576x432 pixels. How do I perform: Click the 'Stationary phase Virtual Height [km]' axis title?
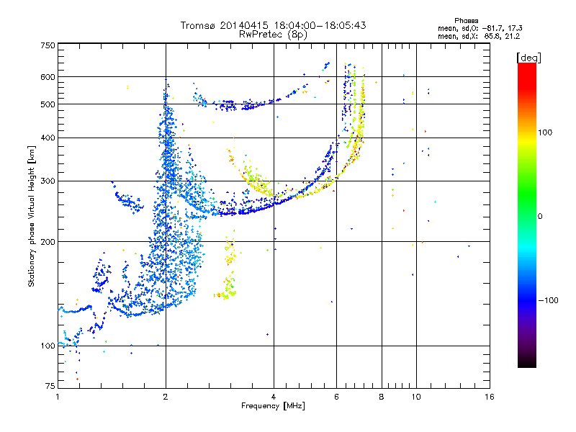click(32, 217)
